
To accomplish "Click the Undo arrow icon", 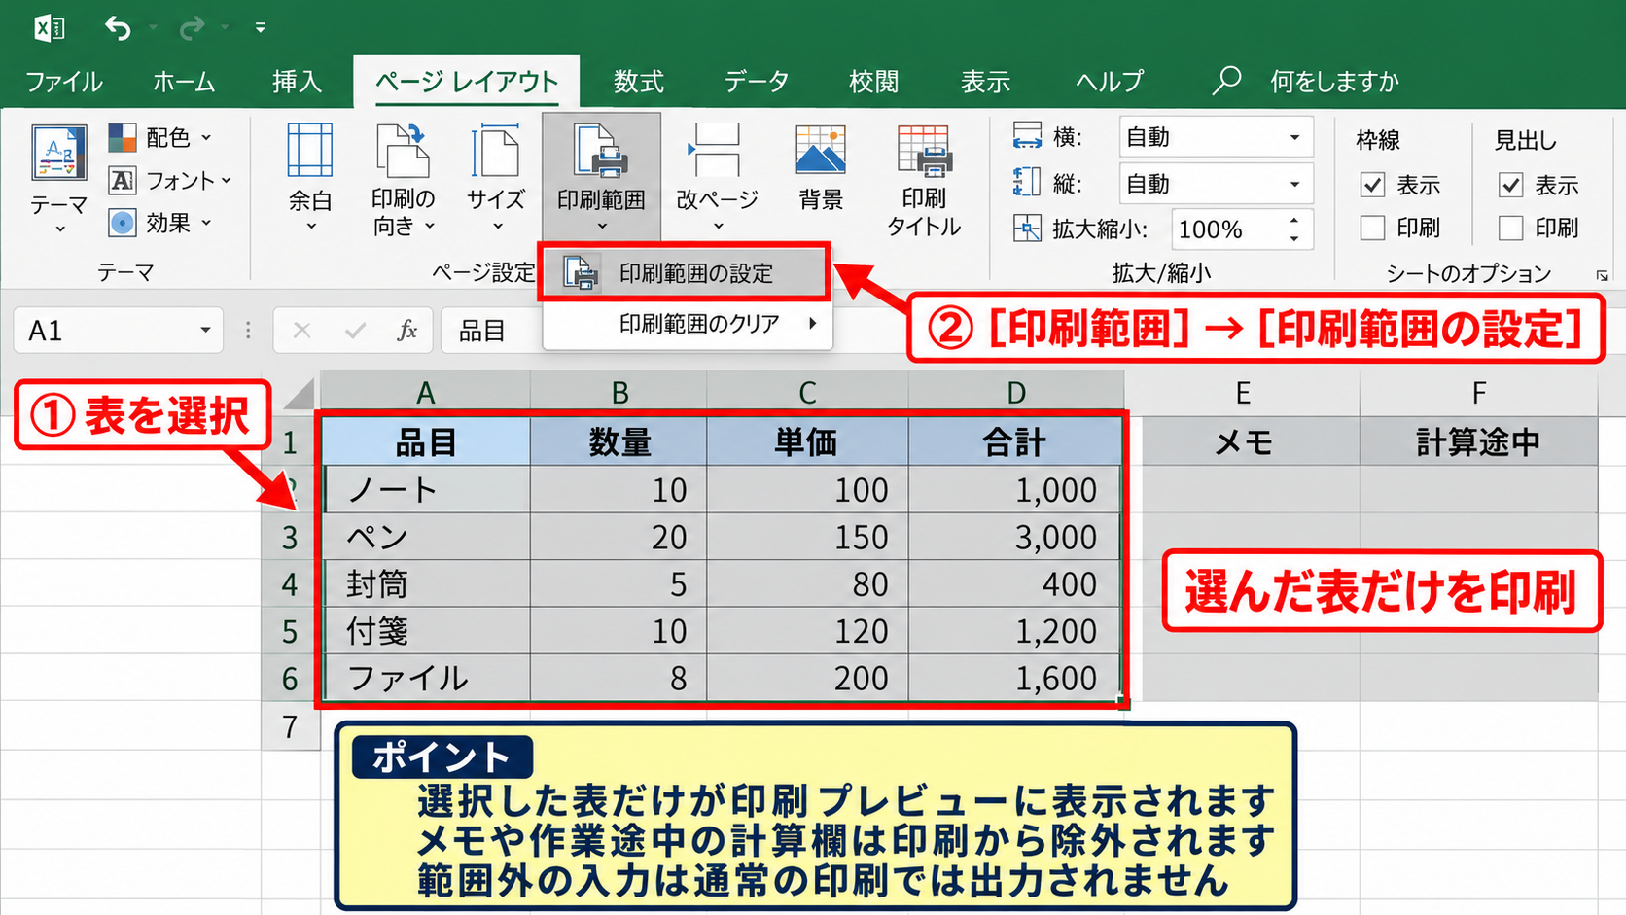I will [x=118, y=28].
